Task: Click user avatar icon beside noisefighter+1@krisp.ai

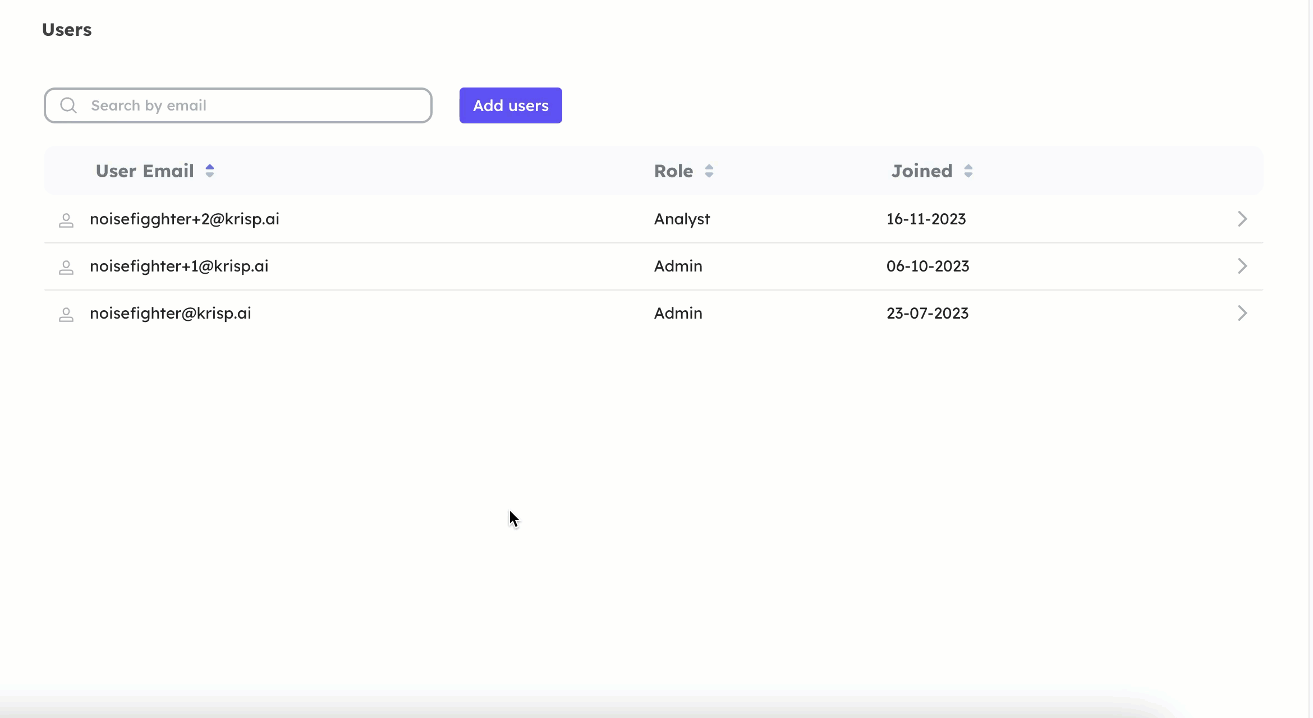Action: click(66, 267)
